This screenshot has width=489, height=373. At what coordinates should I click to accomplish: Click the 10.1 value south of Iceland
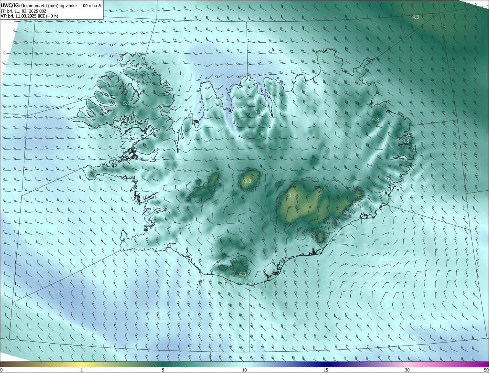click(x=159, y=318)
